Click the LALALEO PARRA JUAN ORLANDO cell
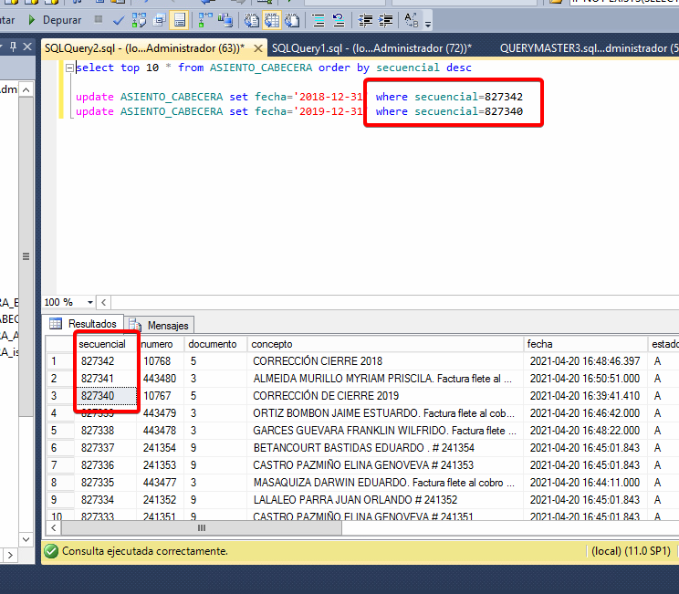Screen dimensions: 679x594 coord(385,500)
